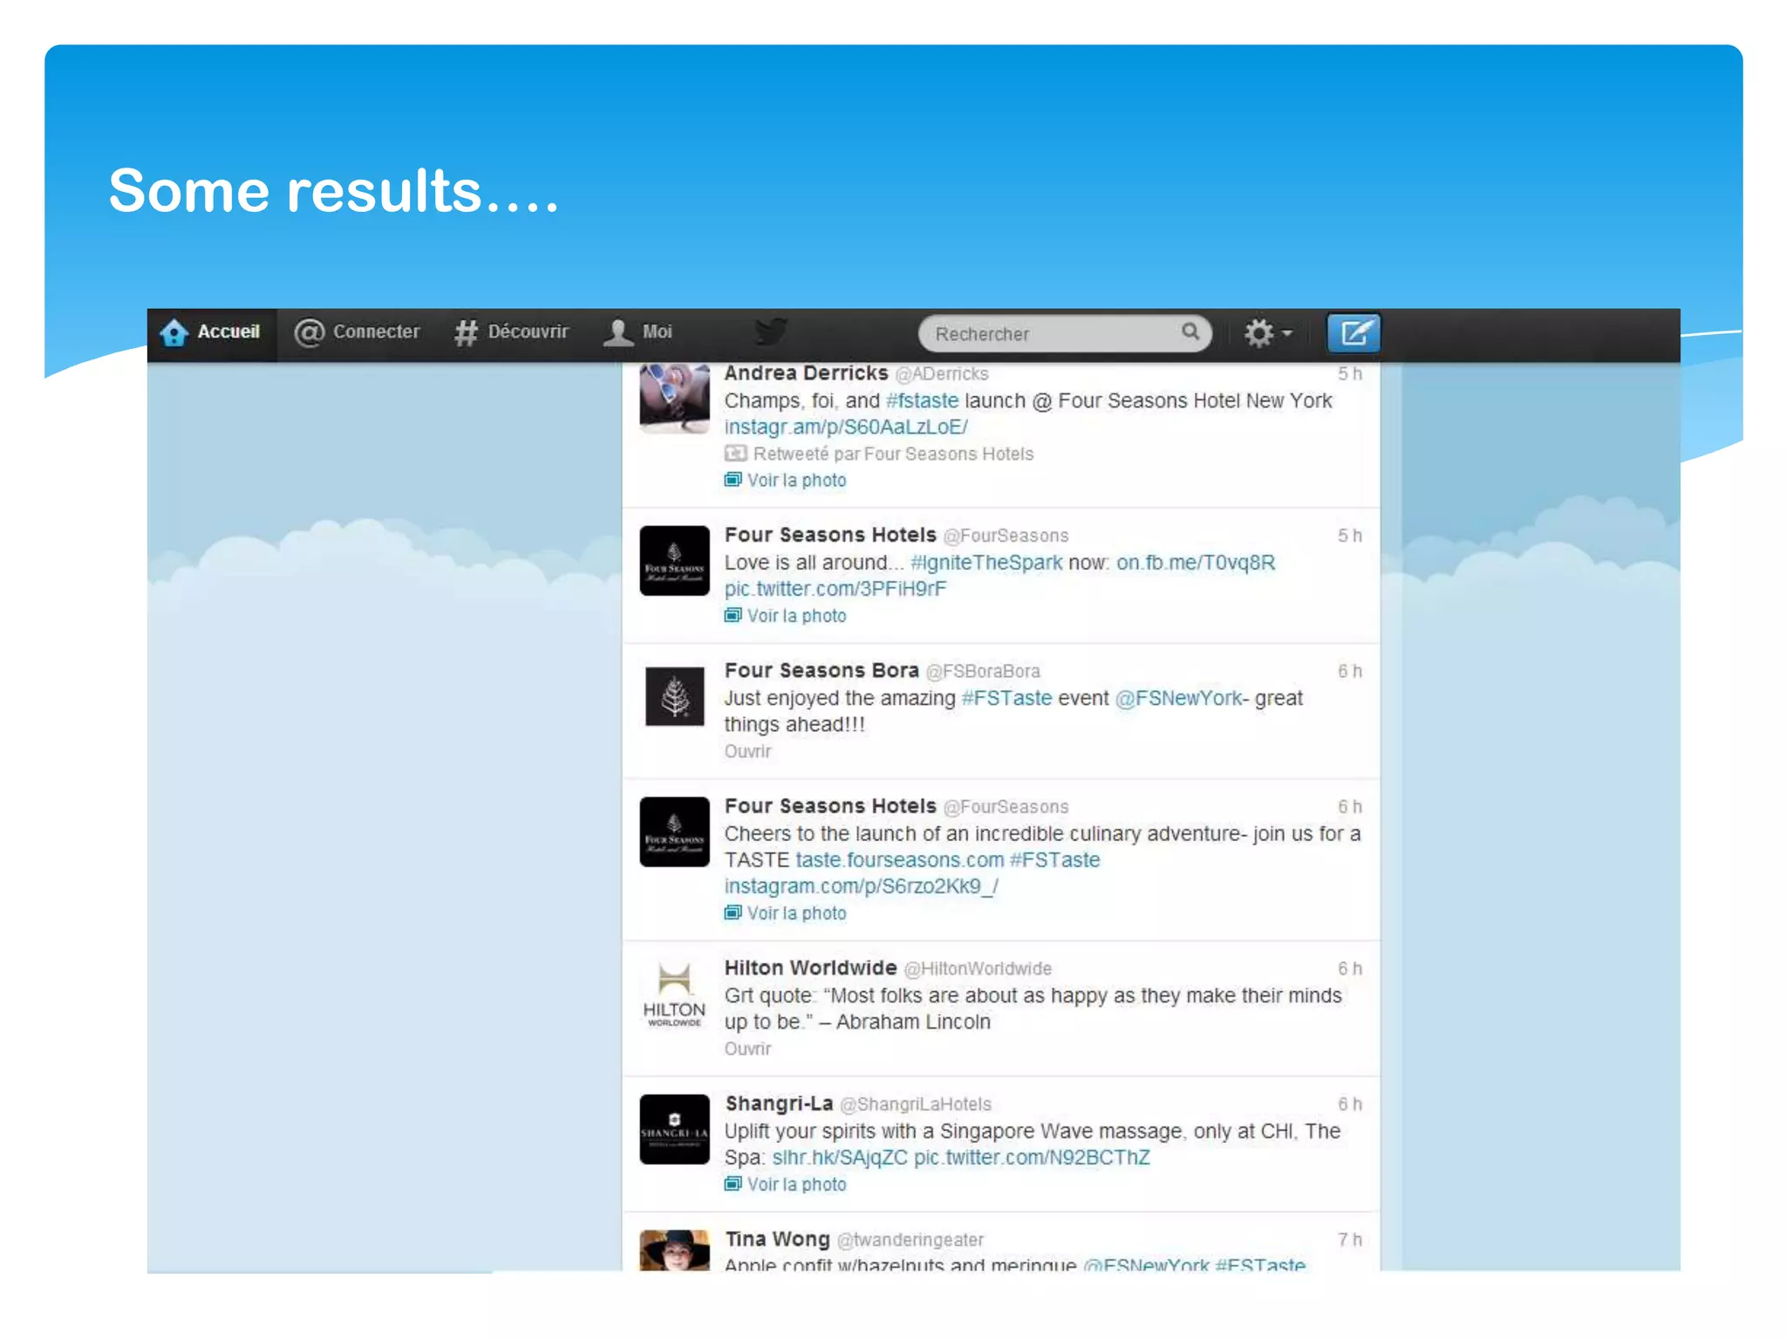Image resolution: width=1786 pixels, height=1340 pixels.
Task: Open Andrea Derricks profile name
Action: (x=806, y=373)
